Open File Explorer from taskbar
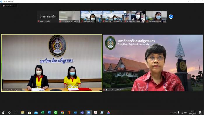 (x=23, y=113)
